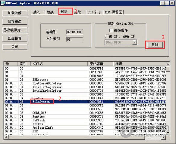Image resolution: width=176 pixels, height=144 pixels.
Task: Click the list's scroll up arrow
Action: (x=168, y=64)
